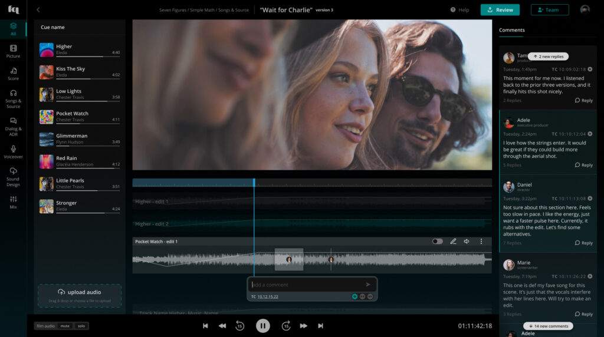Viewport: 604px width, 337px height.
Task: Toggle the Pocket Watch track switch
Action: [437, 242]
